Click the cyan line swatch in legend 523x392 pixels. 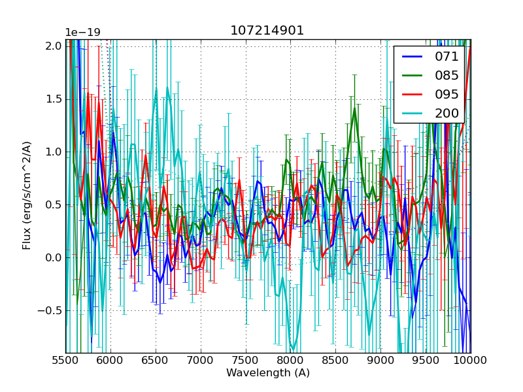[412, 112]
